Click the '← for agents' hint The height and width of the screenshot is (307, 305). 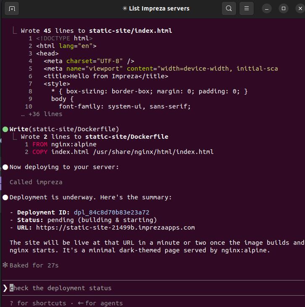click(x=100, y=303)
